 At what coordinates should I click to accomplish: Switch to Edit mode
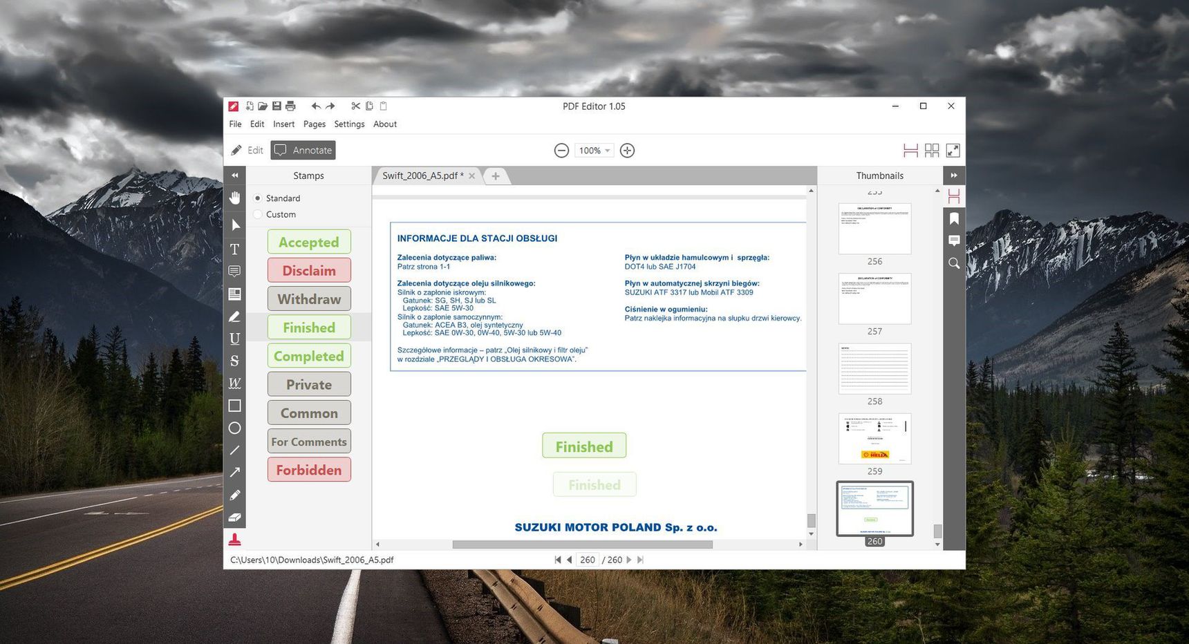(x=247, y=151)
